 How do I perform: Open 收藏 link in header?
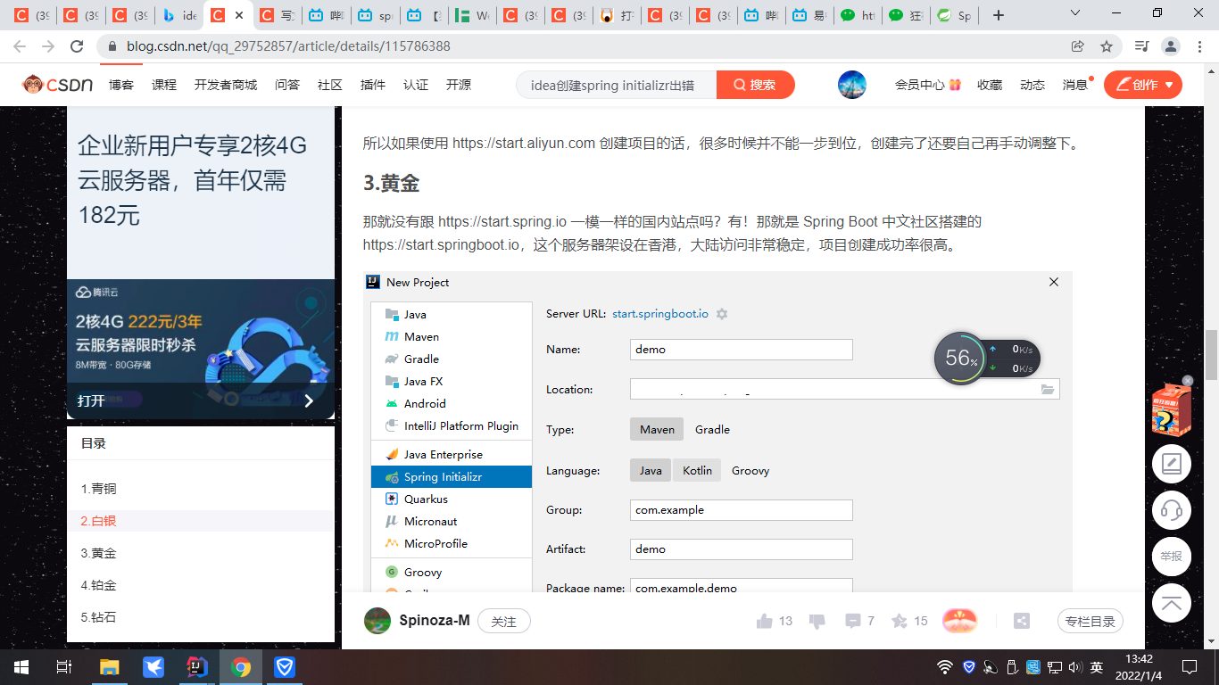pos(990,85)
